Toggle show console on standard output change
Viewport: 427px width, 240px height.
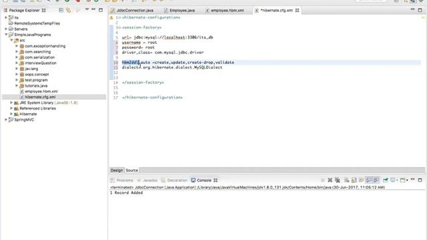click(x=369, y=180)
